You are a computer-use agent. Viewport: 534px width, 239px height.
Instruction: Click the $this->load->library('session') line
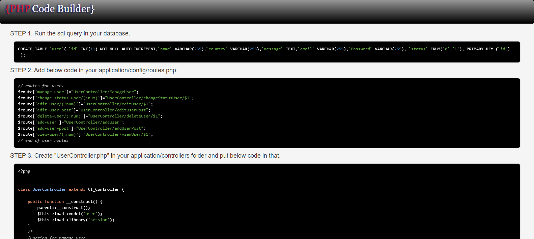tap(76, 220)
